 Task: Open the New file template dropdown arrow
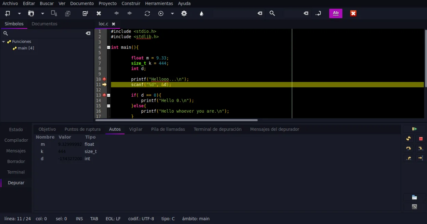pyautogui.click(x=20, y=14)
